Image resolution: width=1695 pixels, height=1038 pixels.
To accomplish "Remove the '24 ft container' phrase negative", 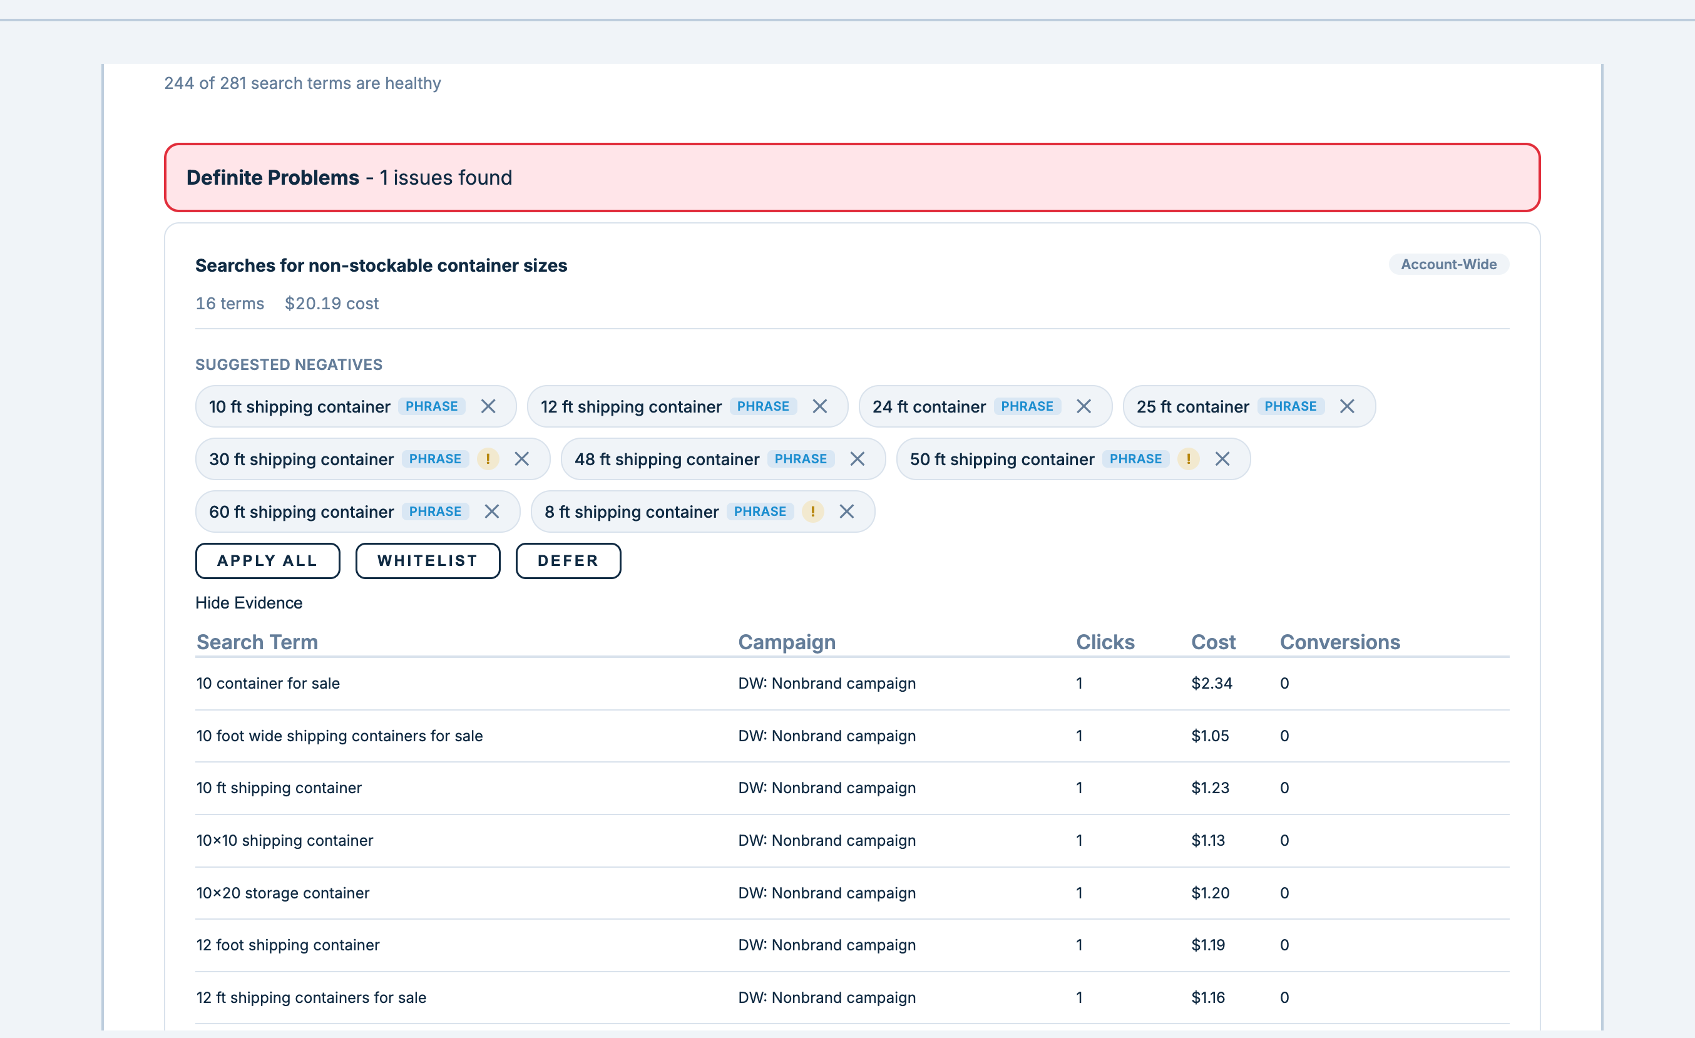I will coord(1083,406).
